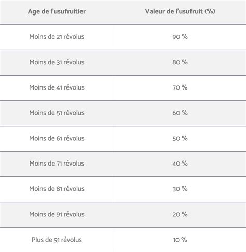Select the 90 % value cell
Image resolution: width=246 pixels, height=252 pixels.
(x=180, y=37)
